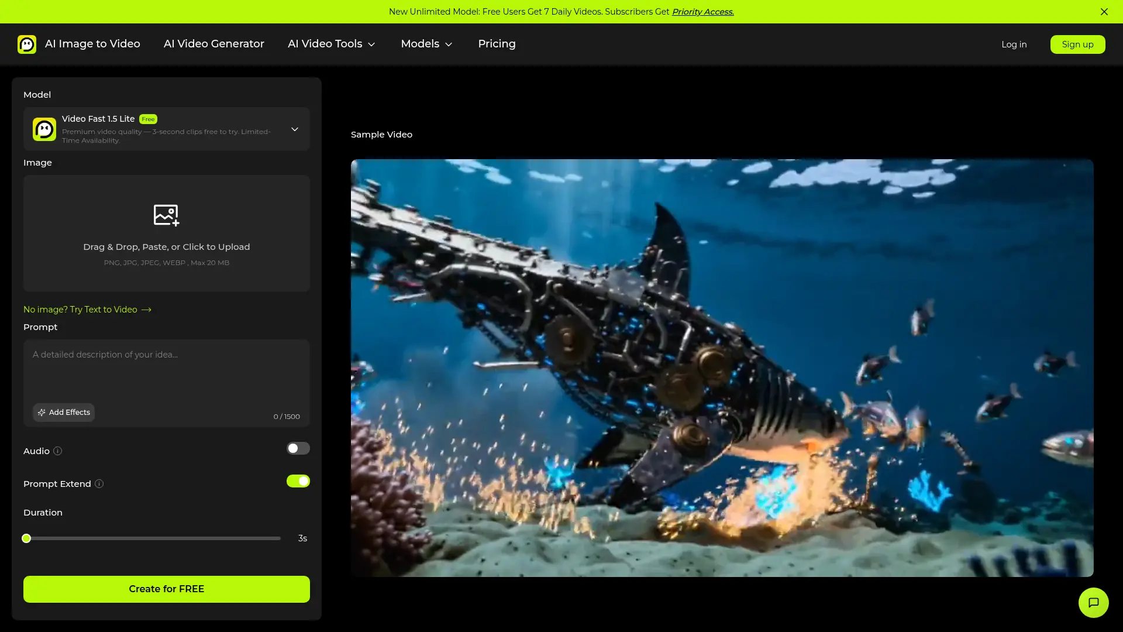Open the Pricing page
The height and width of the screenshot is (632, 1123).
click(x=497, y=44)
